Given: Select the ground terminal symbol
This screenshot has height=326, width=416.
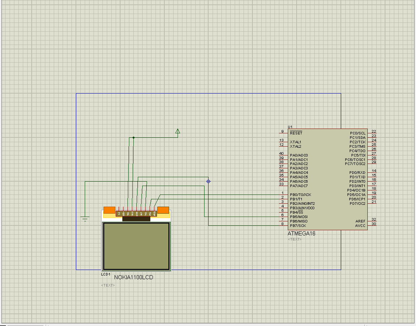Looking at the screenshot, I should tap(85, 219).
